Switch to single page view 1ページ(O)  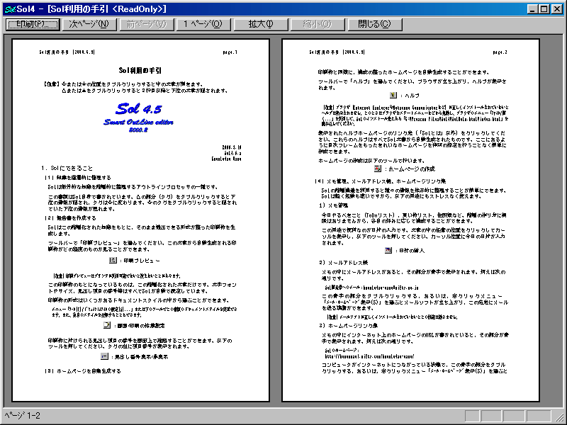(x=203, y=24)
